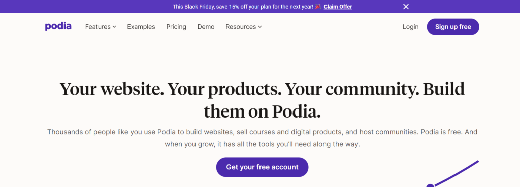
Task: Dismiss the Black Friday banner with X
Action: 406,7
